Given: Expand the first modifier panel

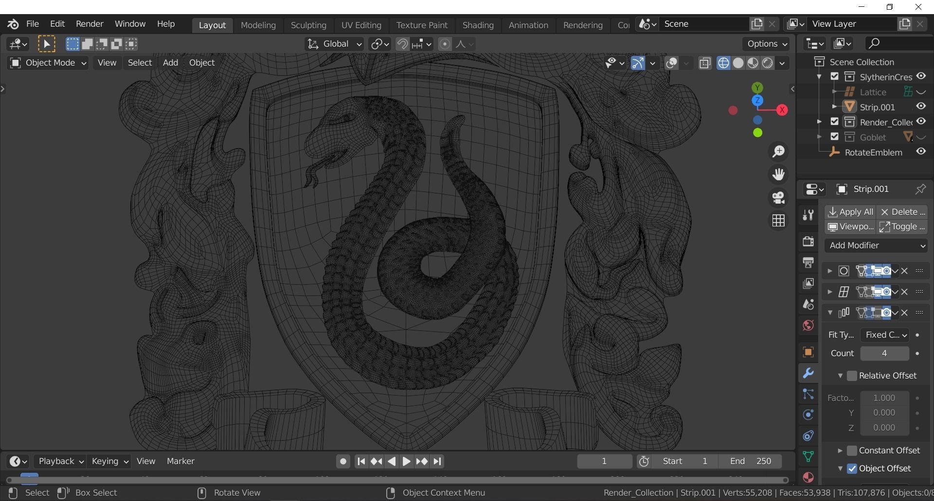Looking at the screenshot, I should 830,271.
